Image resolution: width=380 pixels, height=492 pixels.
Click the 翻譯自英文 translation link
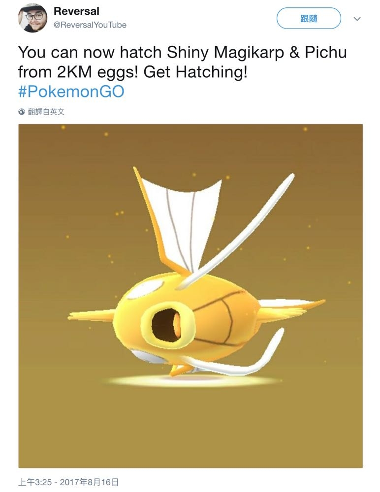(46, 112)
